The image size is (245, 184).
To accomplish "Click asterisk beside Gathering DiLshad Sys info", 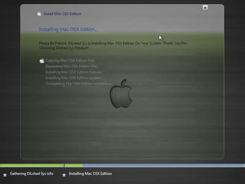I will (5, 175).
